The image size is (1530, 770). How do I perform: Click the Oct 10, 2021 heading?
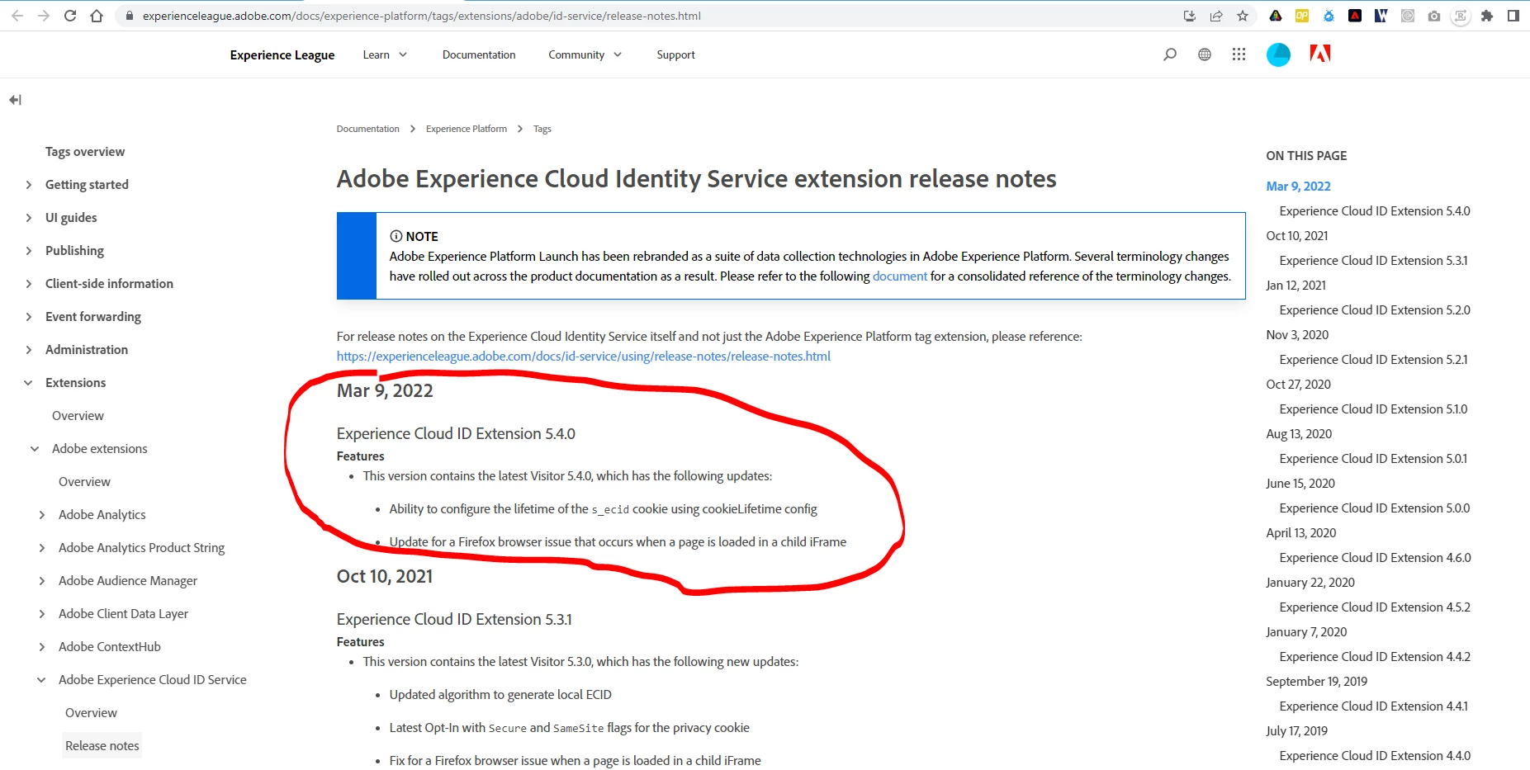click(x=385, y=576)
